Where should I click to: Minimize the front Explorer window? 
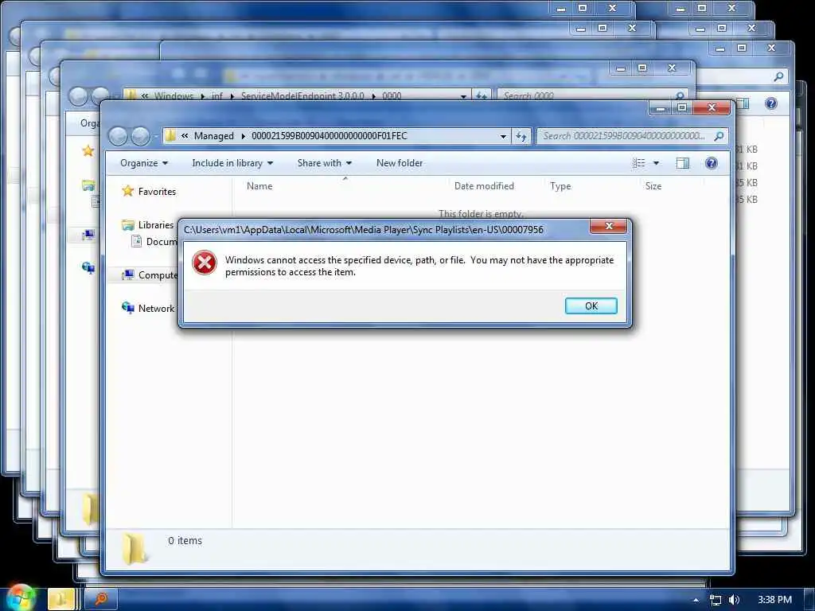[x=660, y=108]
